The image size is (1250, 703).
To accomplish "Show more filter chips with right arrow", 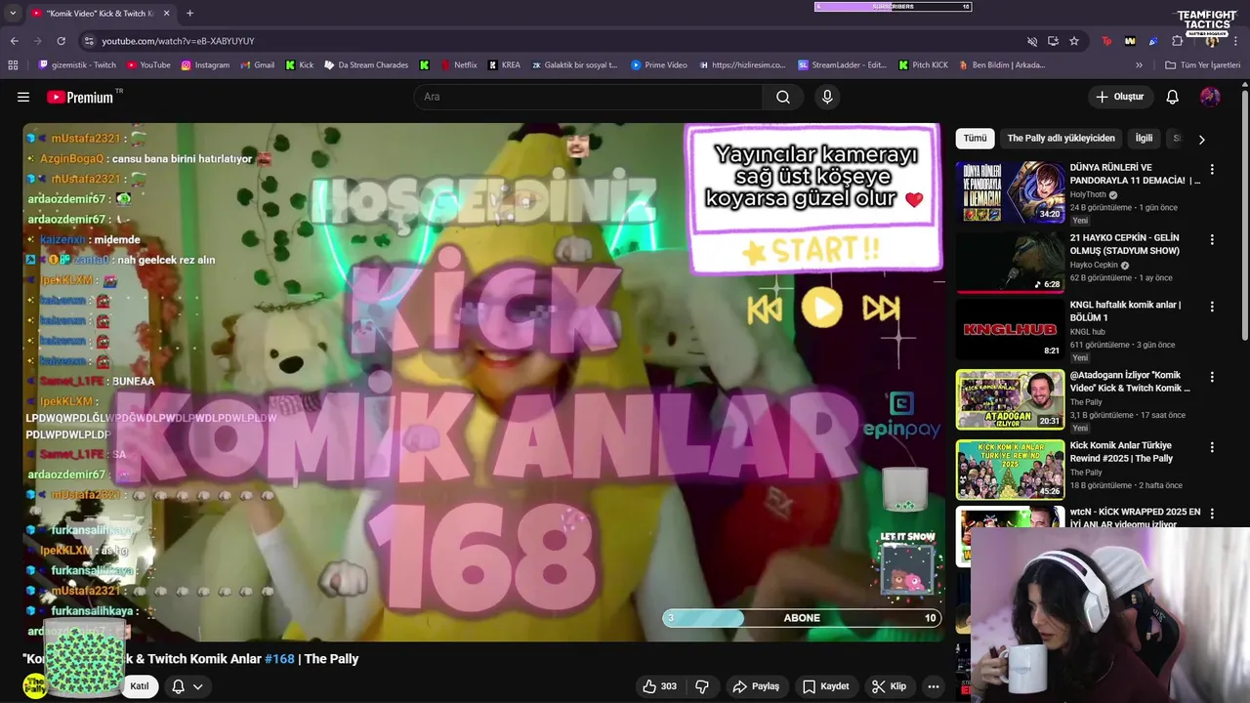I will [x=1201, y=139].
